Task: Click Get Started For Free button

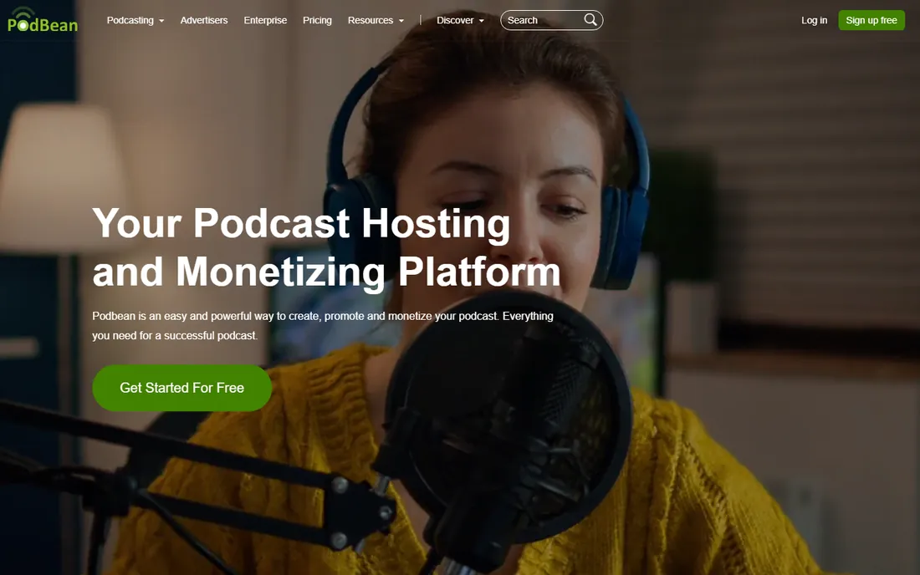Action: coord(181,388)
